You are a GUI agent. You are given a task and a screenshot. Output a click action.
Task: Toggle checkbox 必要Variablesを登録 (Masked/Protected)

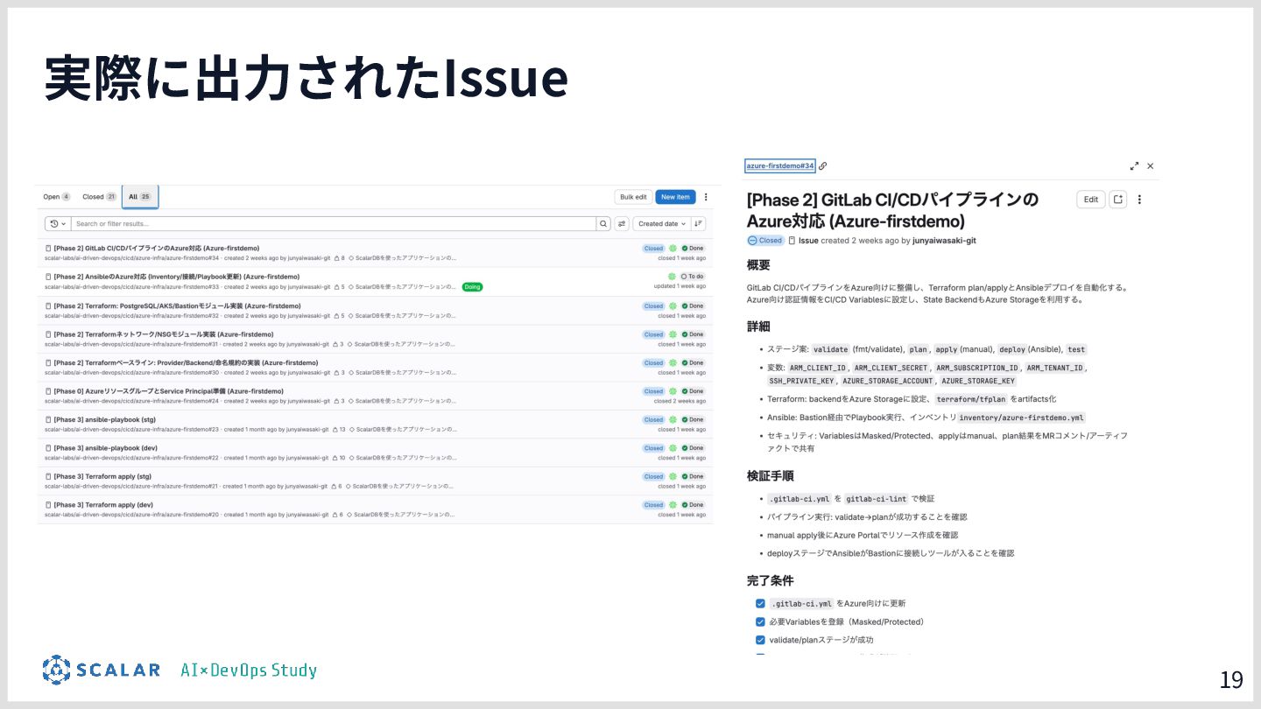tap(760, 621)
